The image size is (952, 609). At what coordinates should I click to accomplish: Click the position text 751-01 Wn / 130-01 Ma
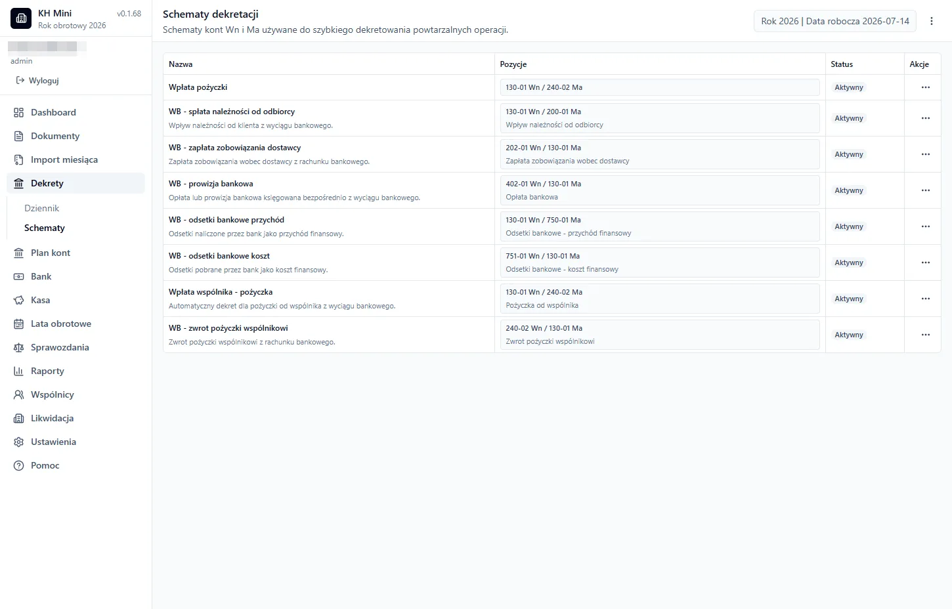pos(543,256)
